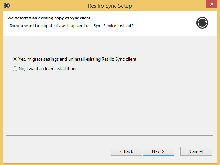The height and width of the screenshot is (165, 220).
Task: Close the Resilio Sync Setup window
Action: (x=212, y=4)
